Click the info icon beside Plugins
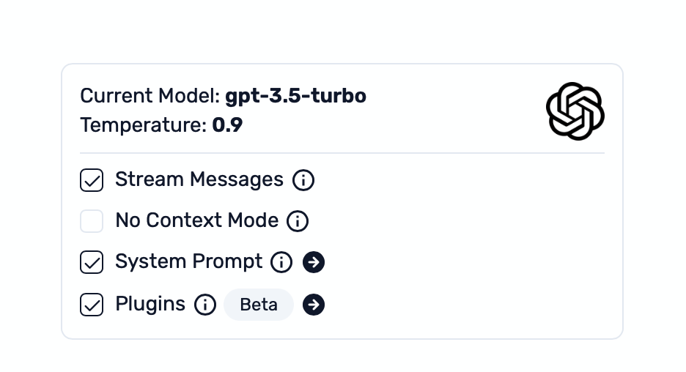686x372 pixels. tap(205, 305)
